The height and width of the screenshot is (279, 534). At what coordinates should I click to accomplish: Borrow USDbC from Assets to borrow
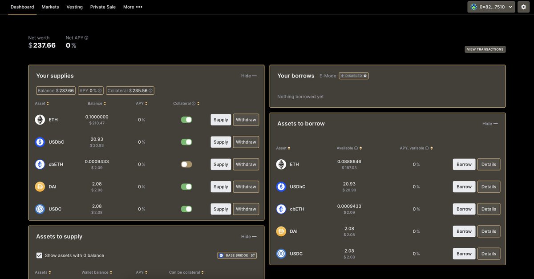(464, 186)
